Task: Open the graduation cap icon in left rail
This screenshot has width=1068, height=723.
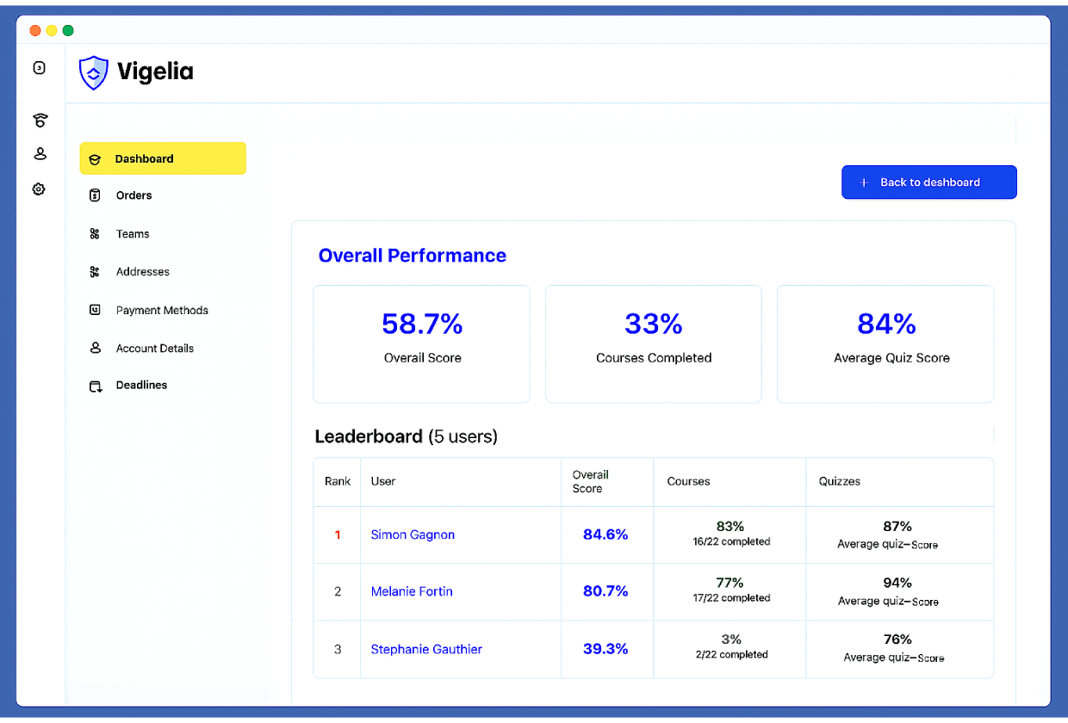Action: (x=39, y=120)
